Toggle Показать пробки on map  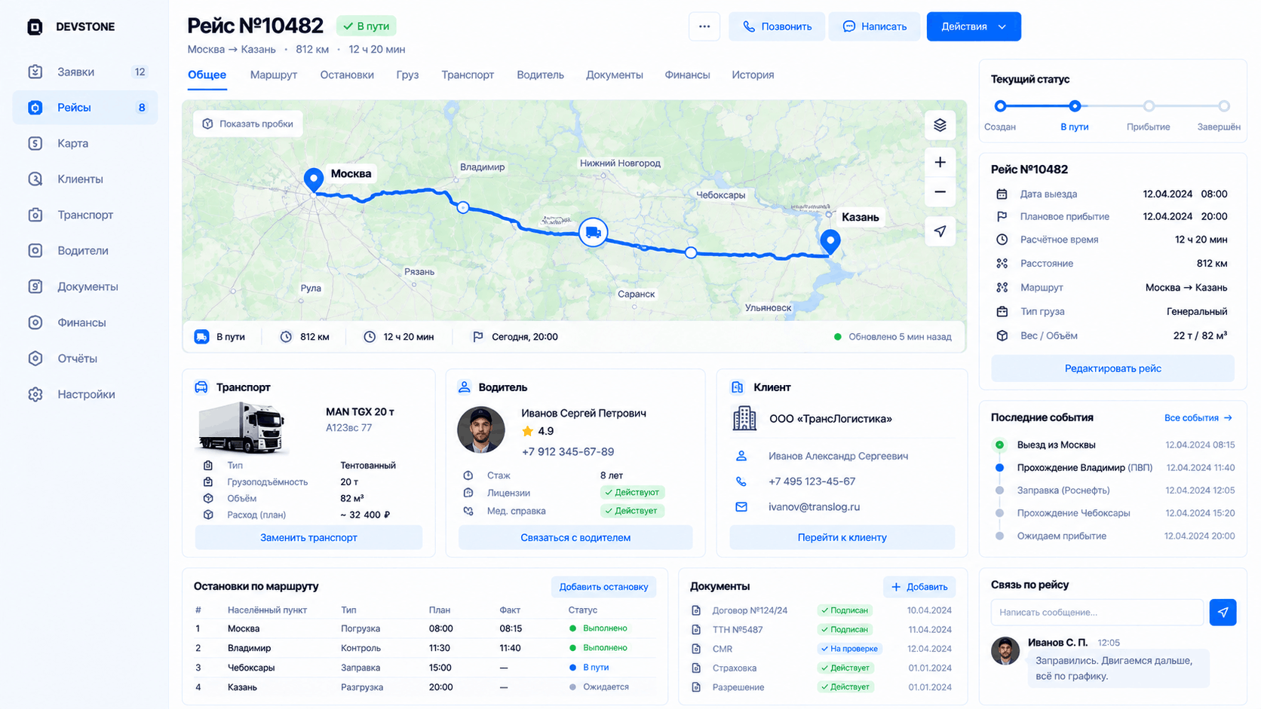point(248,124)
